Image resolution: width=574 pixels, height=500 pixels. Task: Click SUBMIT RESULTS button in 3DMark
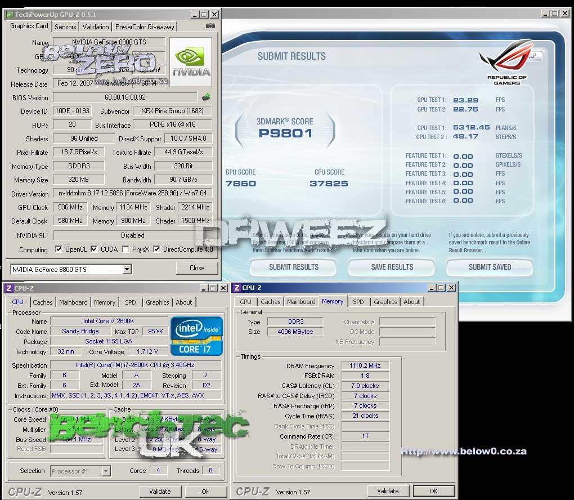coord(294,267)
